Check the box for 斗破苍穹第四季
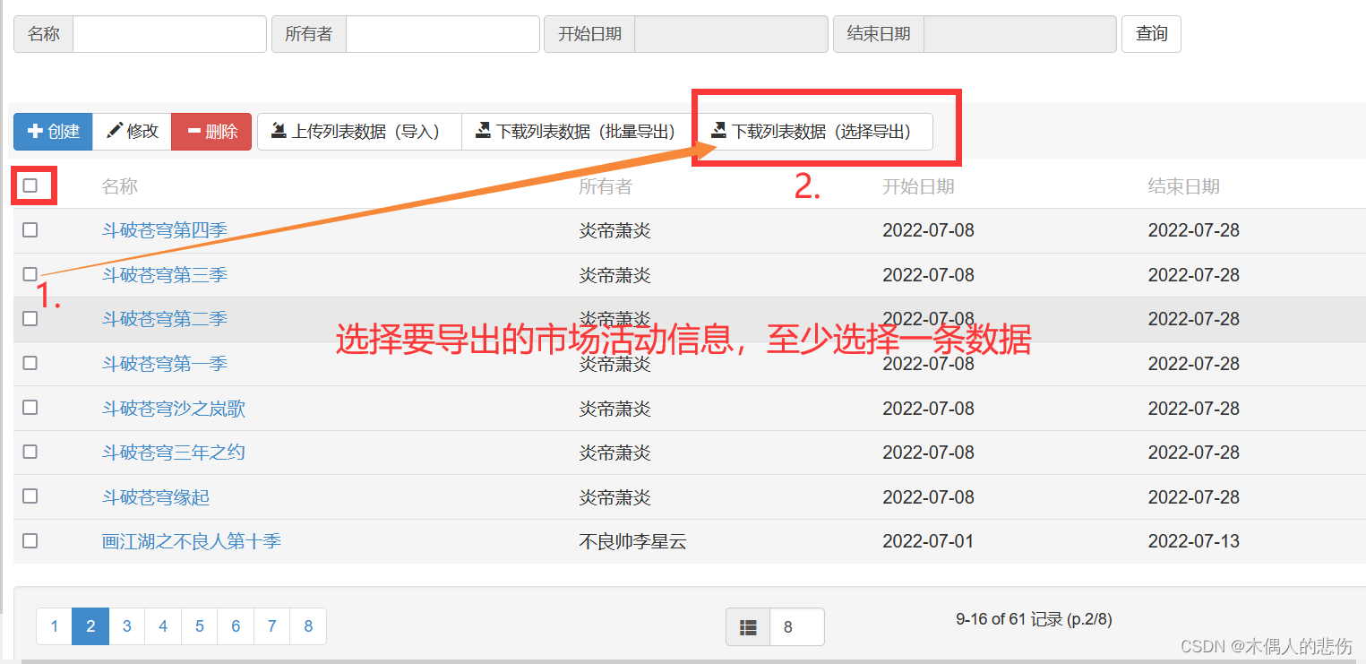The height and width of the screenshot is (664, 1366). pos(30,230)
